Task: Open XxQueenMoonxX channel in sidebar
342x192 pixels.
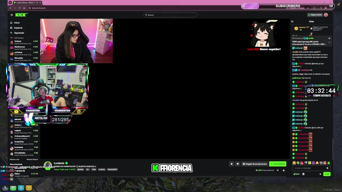Action: tap(24, 137)
